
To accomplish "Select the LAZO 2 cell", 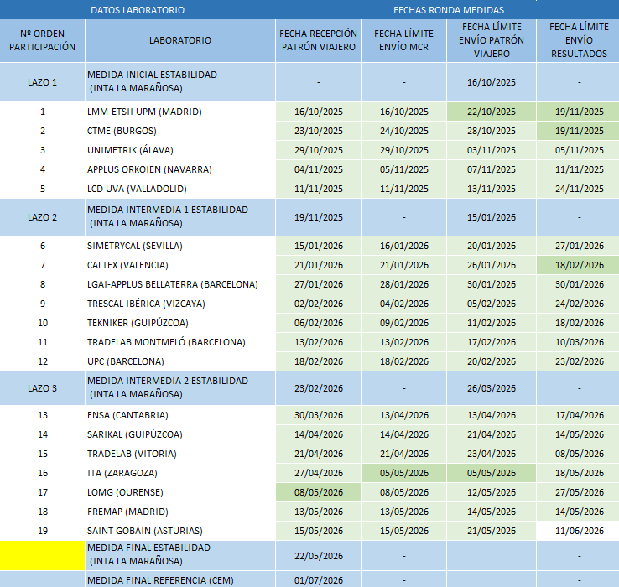I will 42,217.
